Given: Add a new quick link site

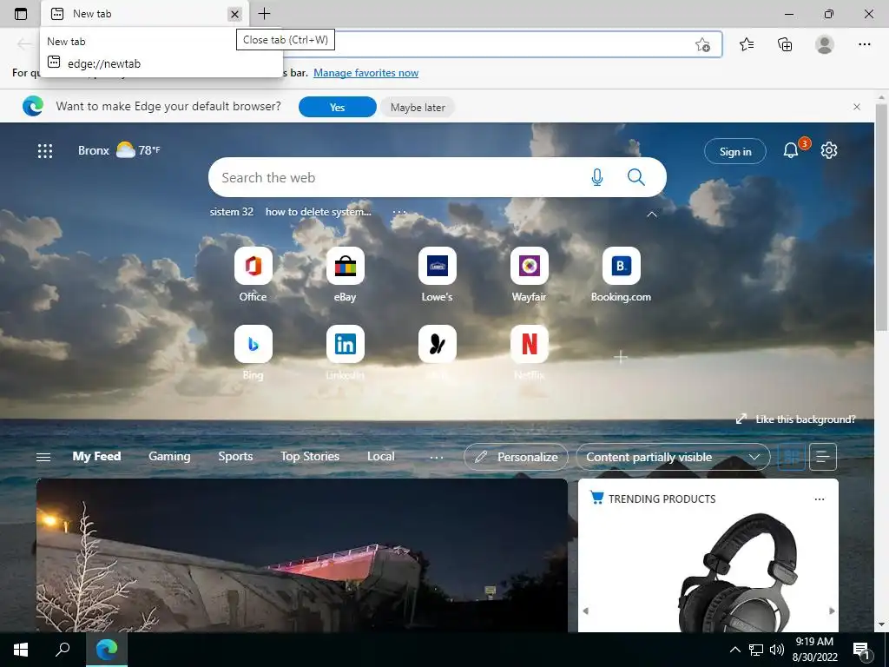Looking at the screenshot, I should (621, 357).
